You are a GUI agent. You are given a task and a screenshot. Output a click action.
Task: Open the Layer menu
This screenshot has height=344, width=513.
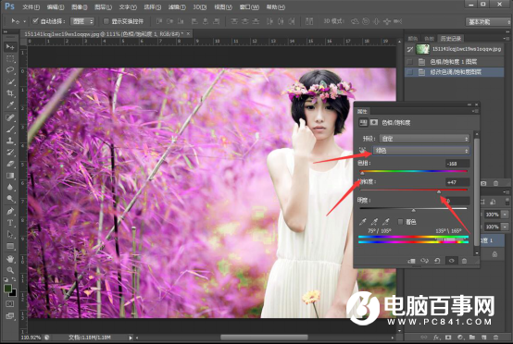point(103,6)
